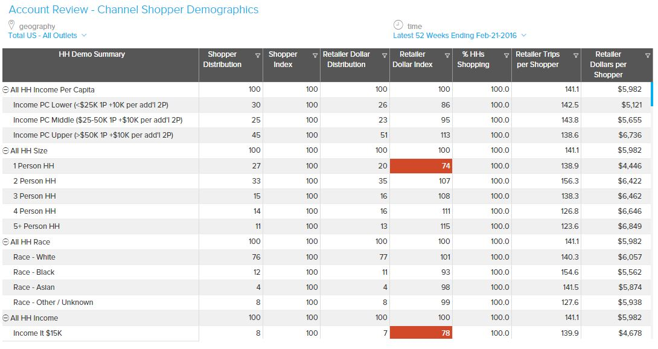658x349 pixels.
Task: Select the red highlighted cell with value 74
Action: point(421,166)
